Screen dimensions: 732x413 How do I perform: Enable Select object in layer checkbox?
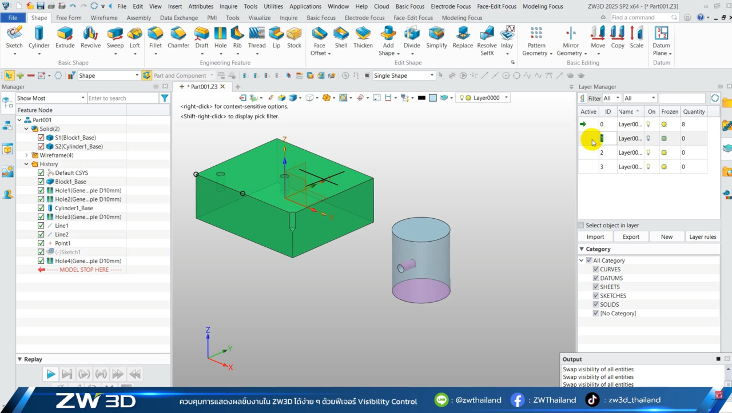click(581, 226)
